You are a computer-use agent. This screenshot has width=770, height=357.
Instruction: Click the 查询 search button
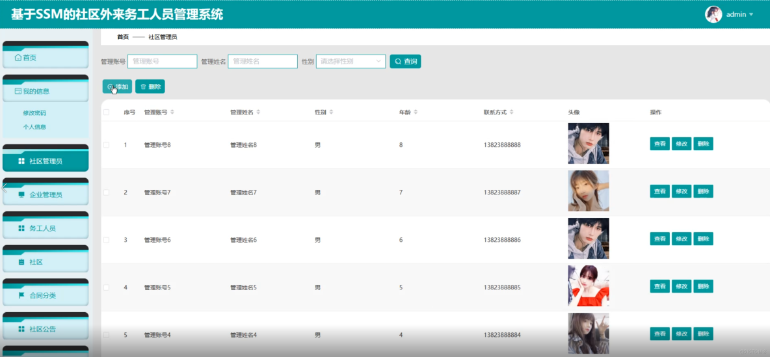coord(405,61)
